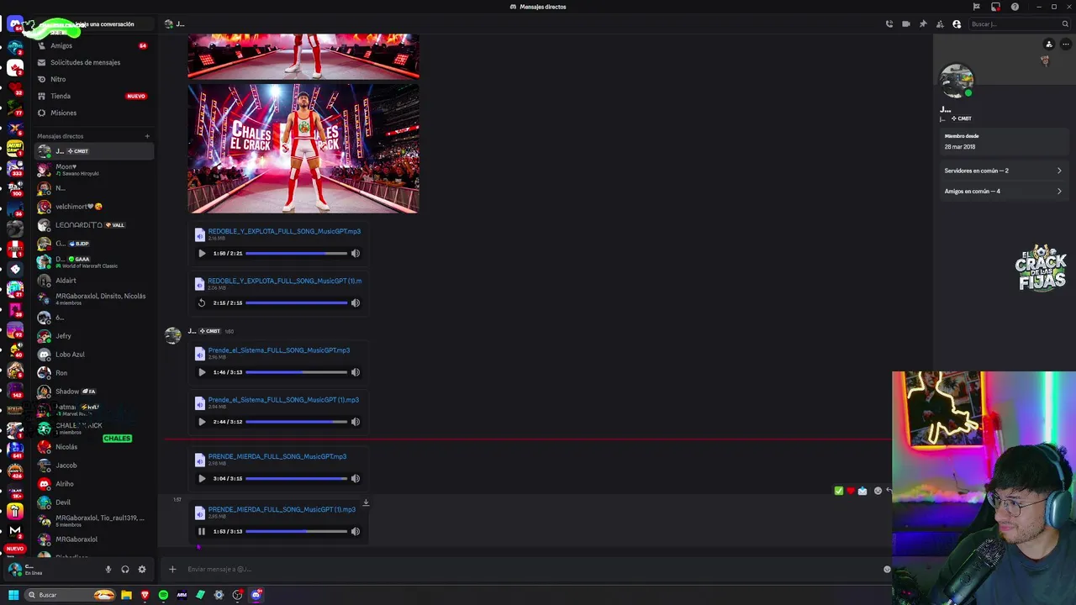The height and width of the screenshot is (605, 1076).
Task: Open the Chales El Crack wrestler image
Action: point(303,148)
